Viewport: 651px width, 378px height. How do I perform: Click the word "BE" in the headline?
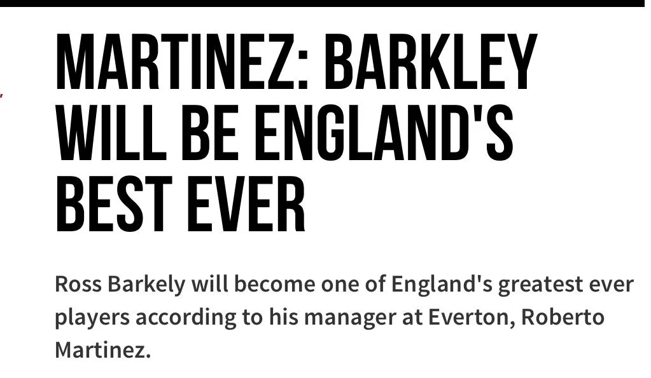click(x=211, y=134)
